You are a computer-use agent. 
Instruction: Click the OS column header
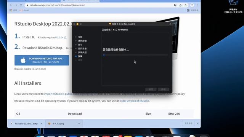coord(18,114)
